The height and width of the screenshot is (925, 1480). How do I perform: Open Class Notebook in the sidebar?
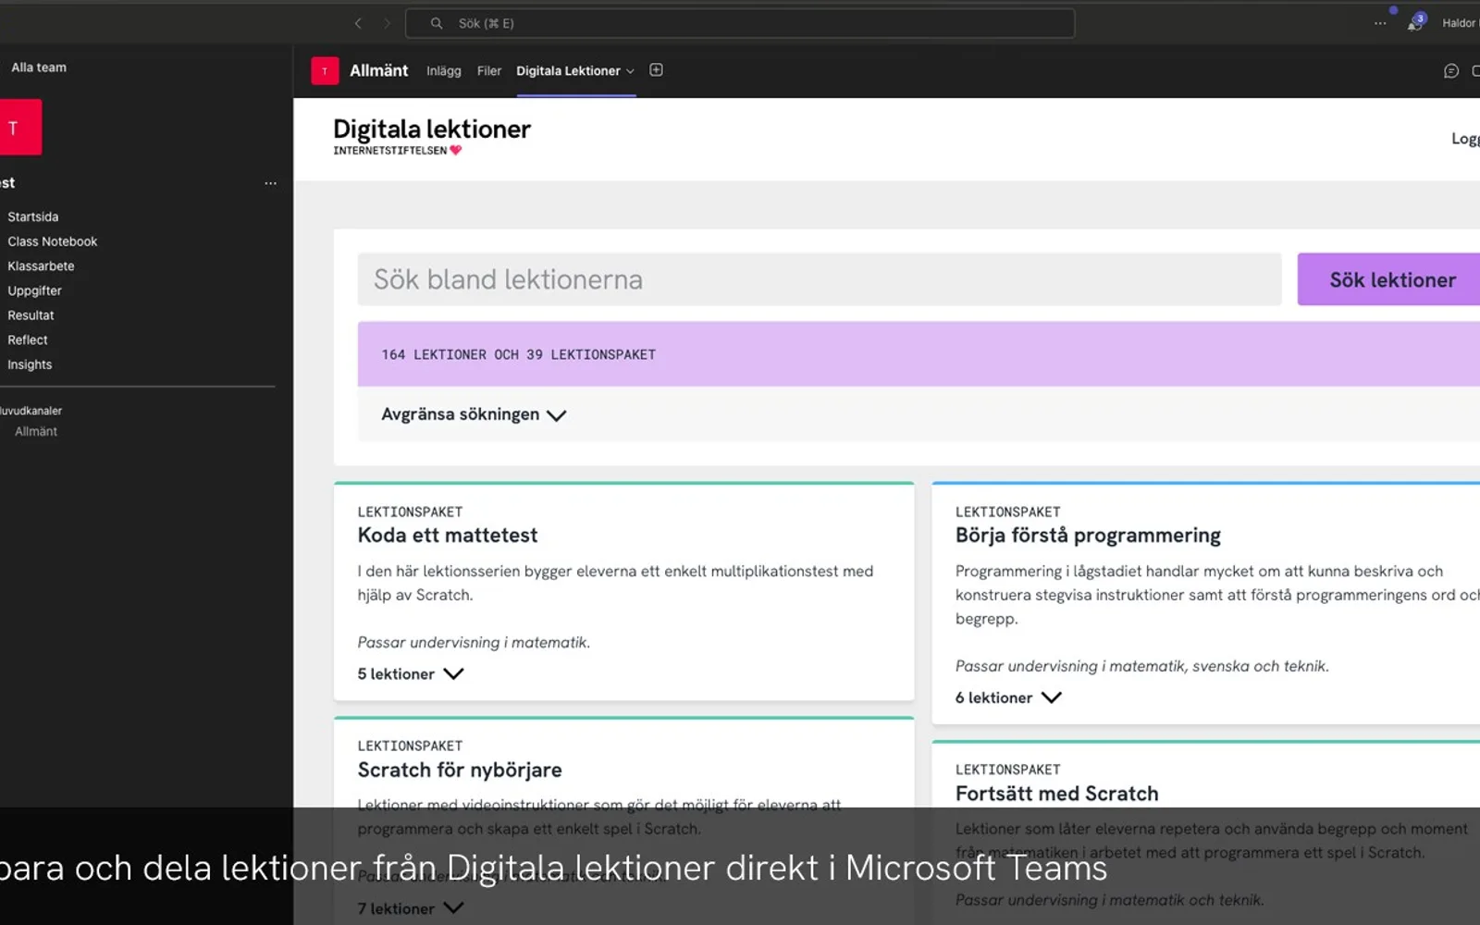click(53, 241)
